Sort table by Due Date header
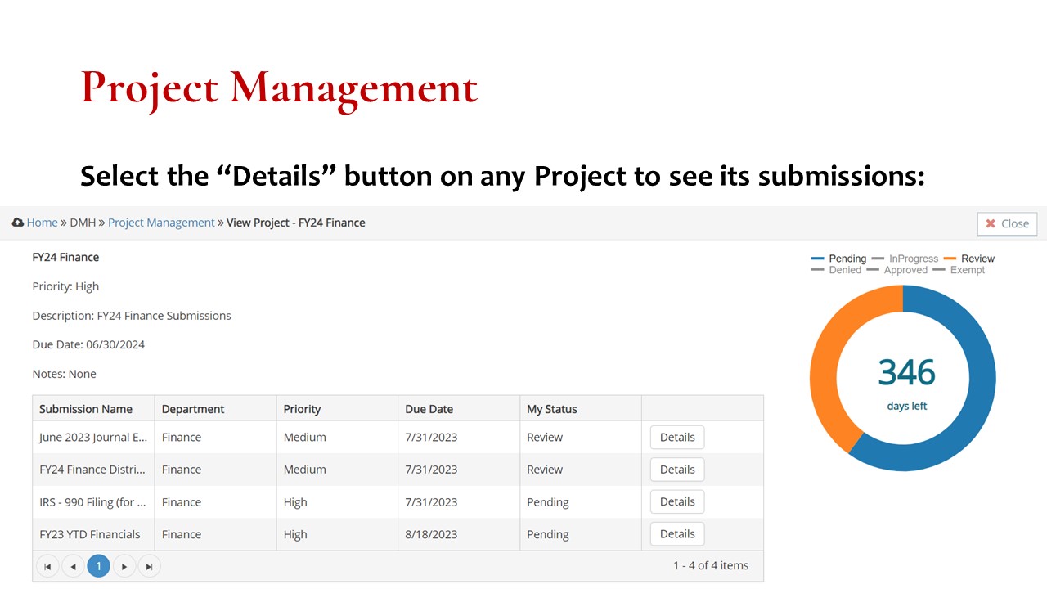1047x589 pixels. (x=429, y=409)
